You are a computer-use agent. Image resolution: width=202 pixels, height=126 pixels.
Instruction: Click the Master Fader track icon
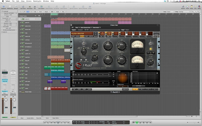23,92
